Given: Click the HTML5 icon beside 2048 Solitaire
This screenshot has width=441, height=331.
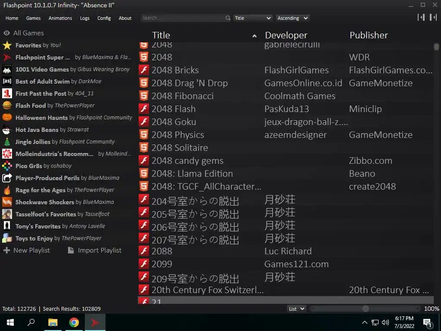Looking at the screenshot, I should [x=144, y=147].
